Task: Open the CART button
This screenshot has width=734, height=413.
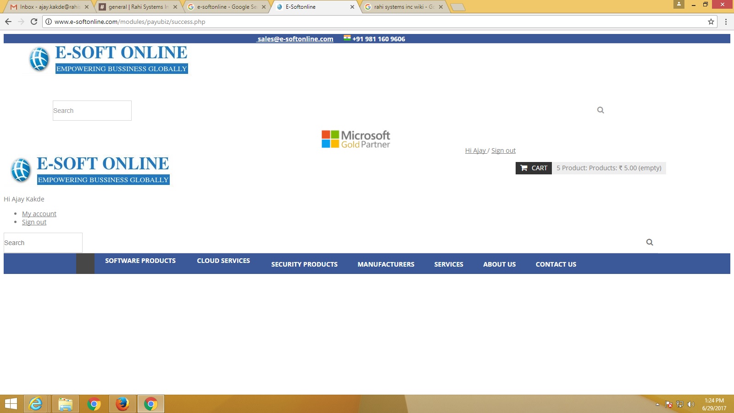Action: [x=534, y=168]
